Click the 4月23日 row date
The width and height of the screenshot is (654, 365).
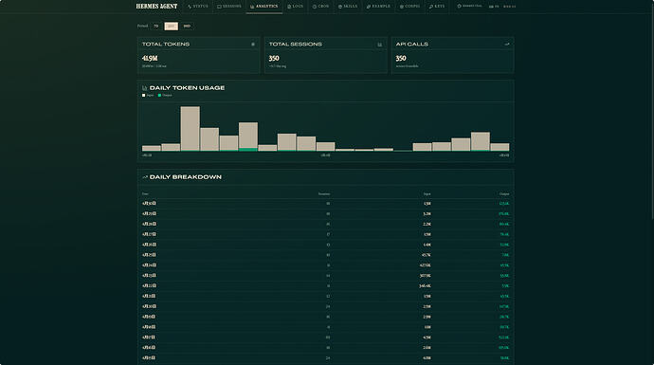[x=149, y=276]
